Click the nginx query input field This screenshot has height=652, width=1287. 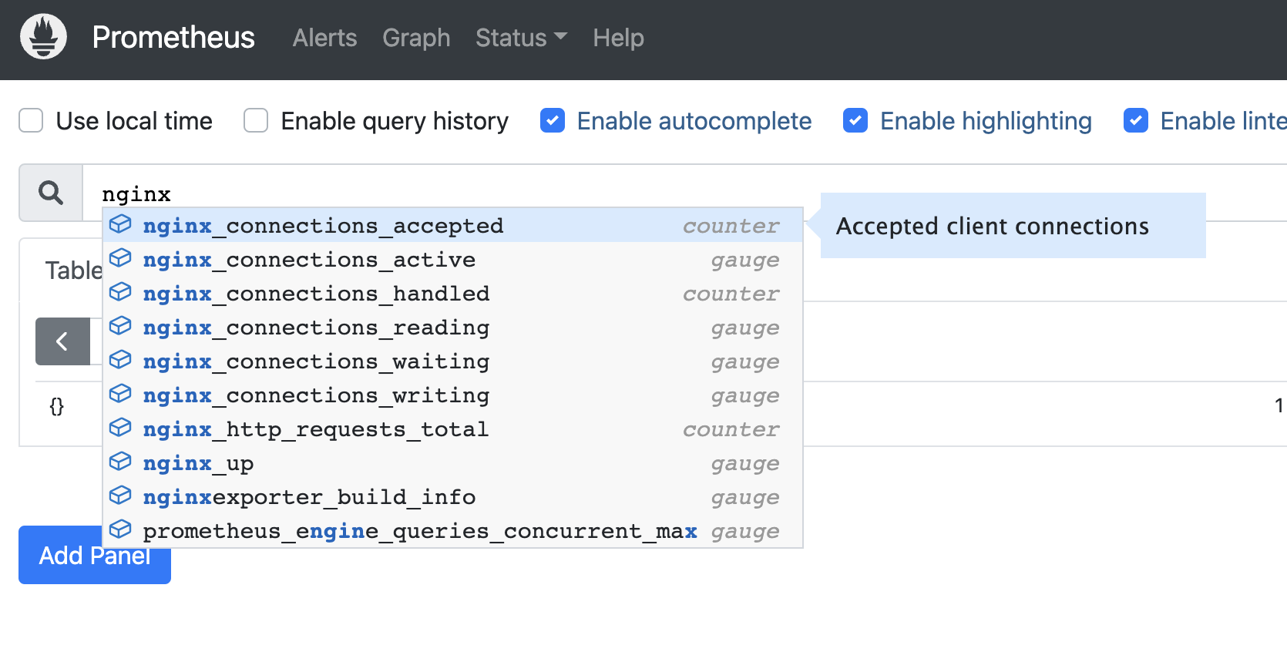point(684,193)
